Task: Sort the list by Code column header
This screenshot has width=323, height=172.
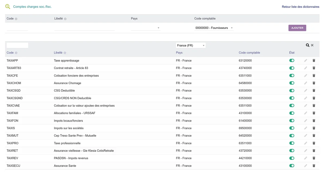Action: tap(10, 53)
